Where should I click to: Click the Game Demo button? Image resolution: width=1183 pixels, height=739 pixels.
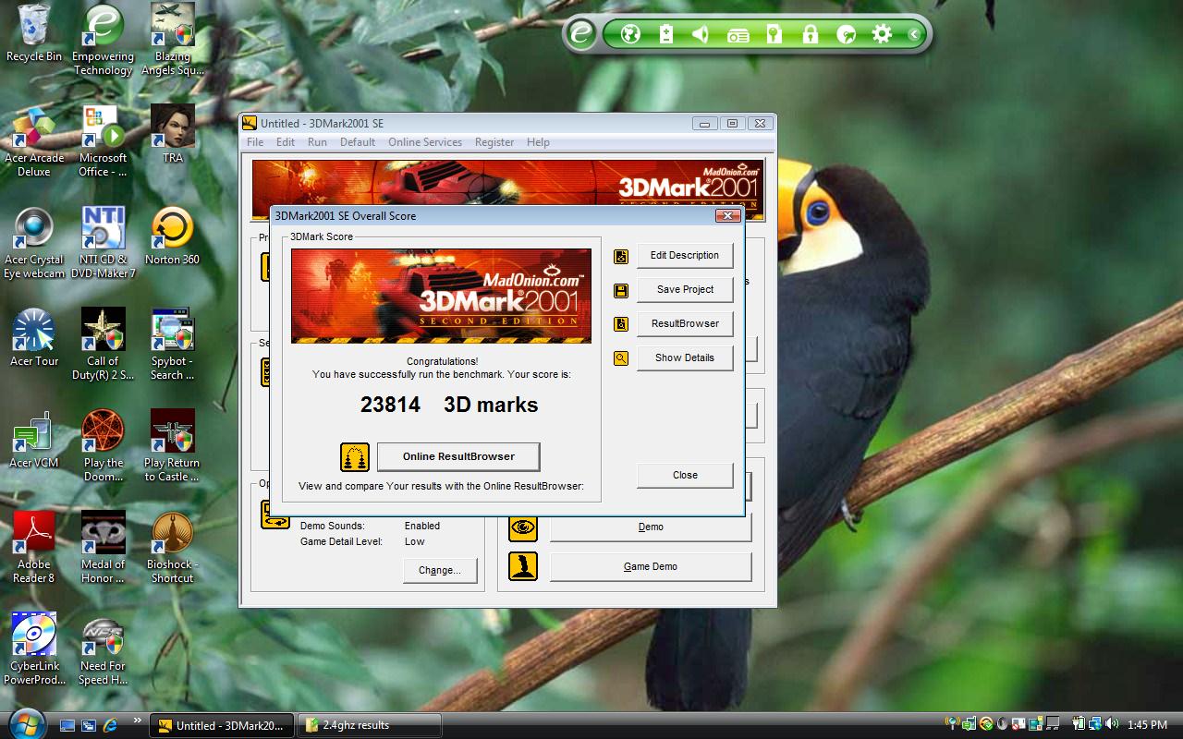651,566
